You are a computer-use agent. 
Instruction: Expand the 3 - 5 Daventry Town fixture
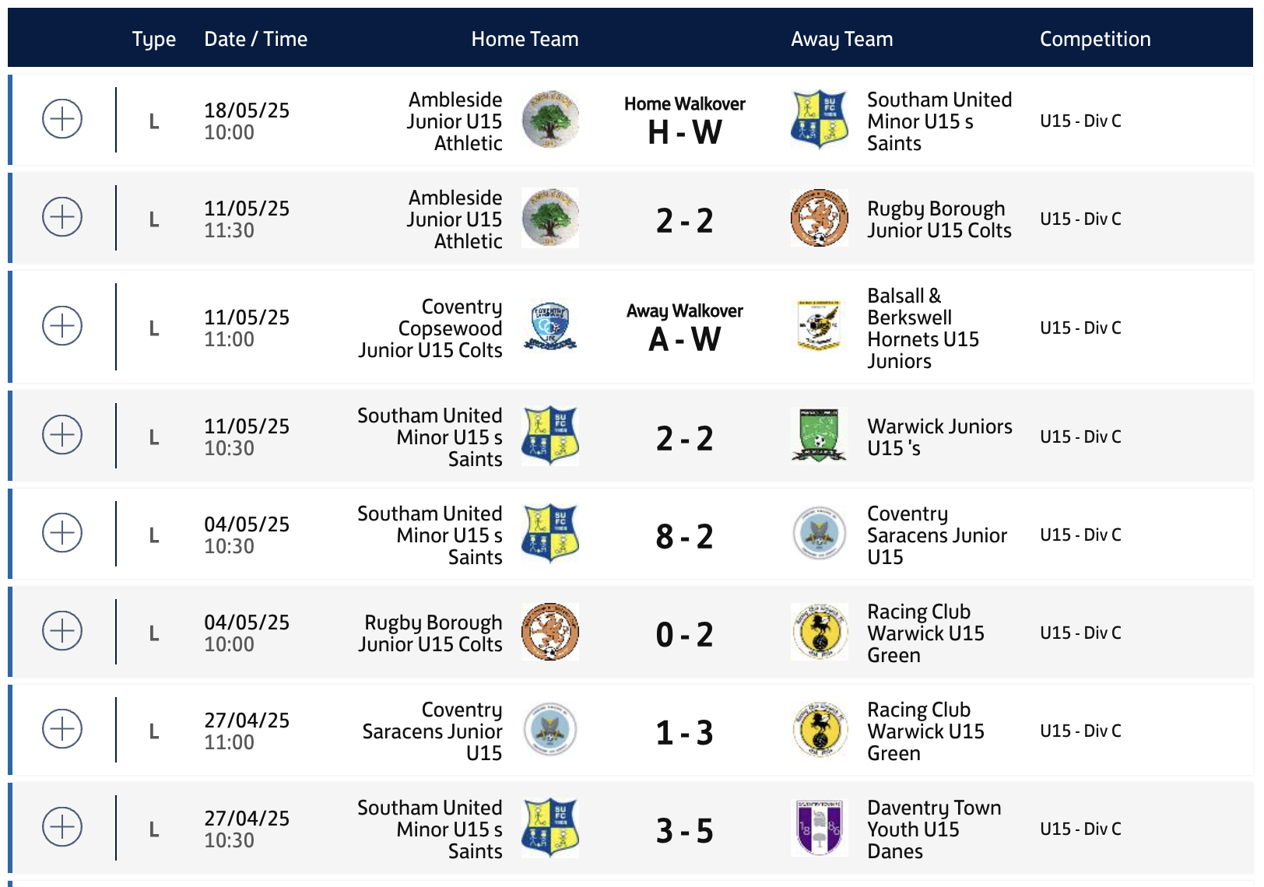[62, 827]
